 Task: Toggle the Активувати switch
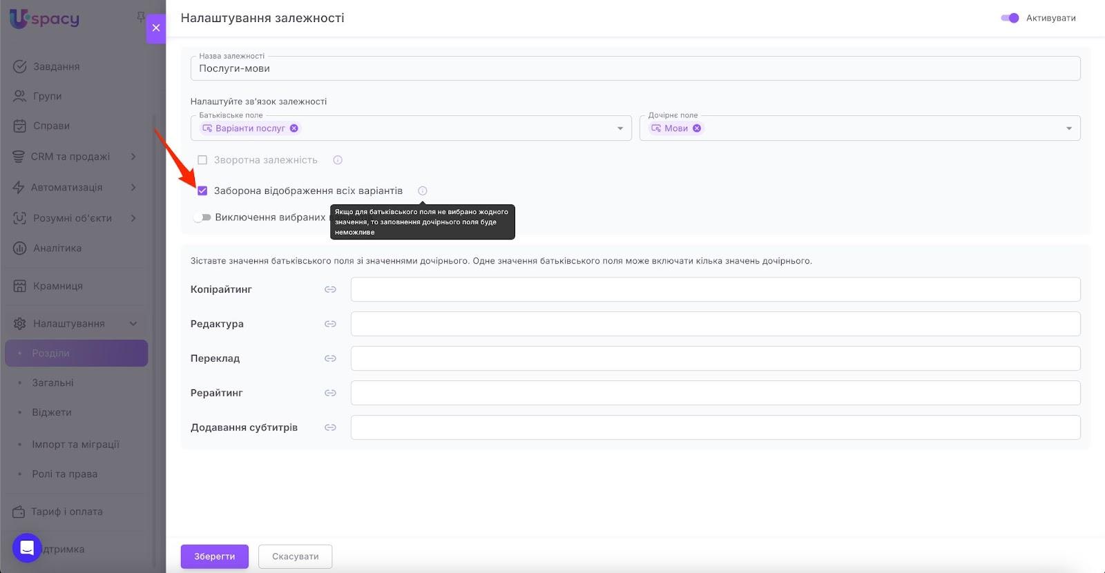[x=1010, y=18]
